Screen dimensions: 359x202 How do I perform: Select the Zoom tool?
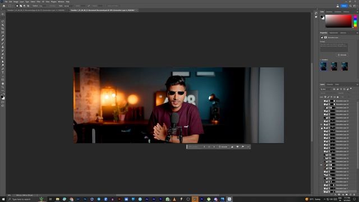(x=3, y=88)
